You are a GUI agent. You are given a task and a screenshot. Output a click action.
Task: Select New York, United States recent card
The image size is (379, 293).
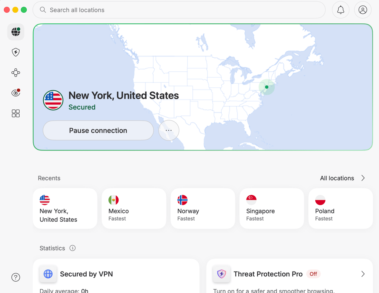pos(65,208)
